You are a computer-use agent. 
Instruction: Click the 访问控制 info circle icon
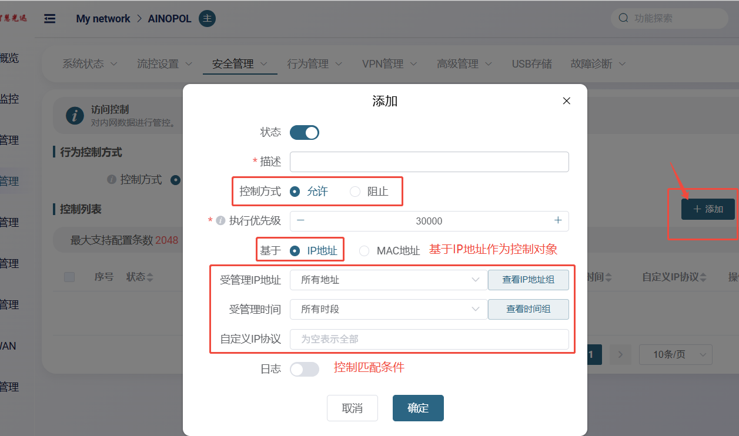(75, 115)
